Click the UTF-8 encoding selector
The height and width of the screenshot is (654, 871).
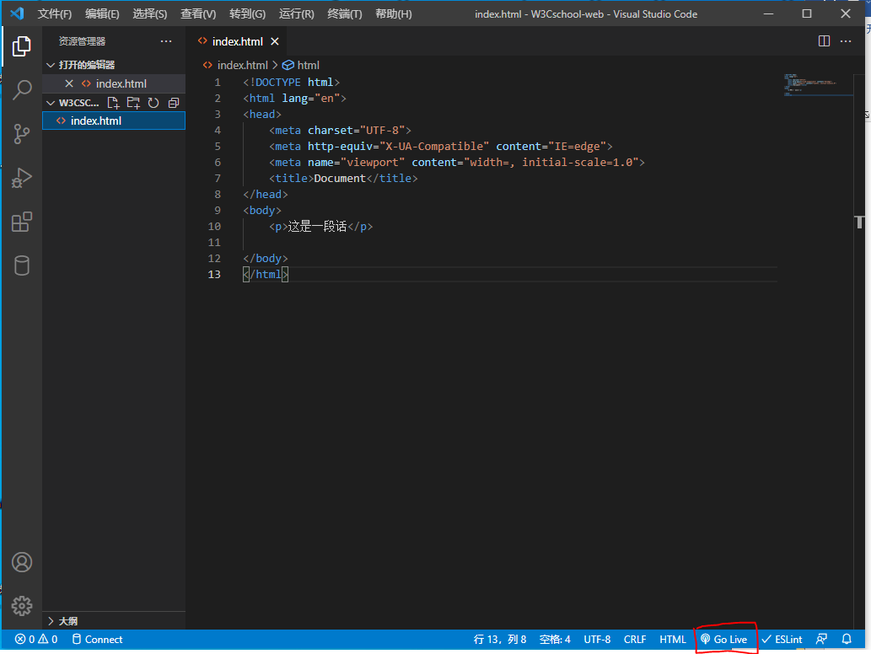click(x=597, y=640)
